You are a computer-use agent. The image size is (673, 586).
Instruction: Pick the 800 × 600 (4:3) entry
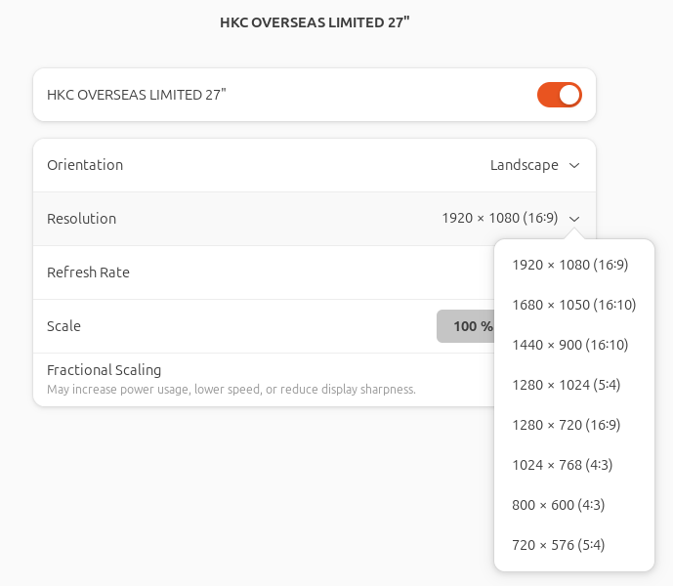coord(558,505)
